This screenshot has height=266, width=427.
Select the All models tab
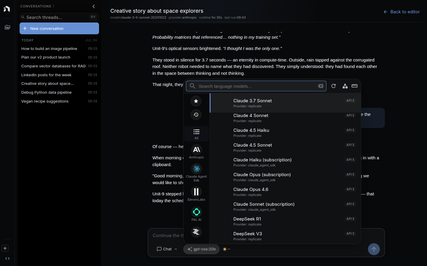196,134
